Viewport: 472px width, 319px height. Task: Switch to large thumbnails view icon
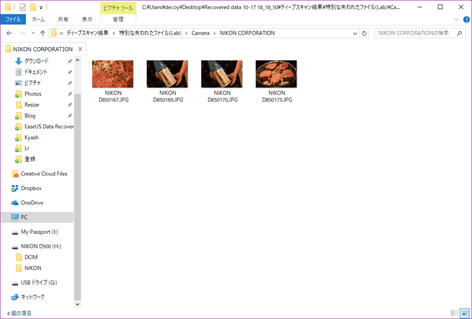tap(465, 313)
